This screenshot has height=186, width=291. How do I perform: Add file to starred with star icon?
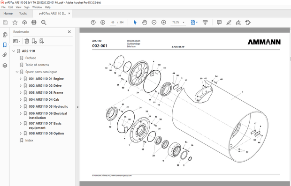(x=15, y=22)
